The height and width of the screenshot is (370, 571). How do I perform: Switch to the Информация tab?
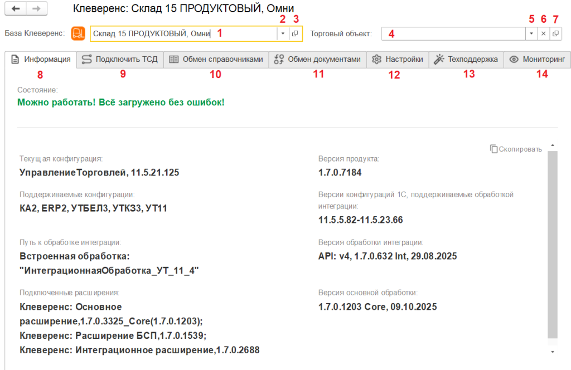click(x=41, y=60)
